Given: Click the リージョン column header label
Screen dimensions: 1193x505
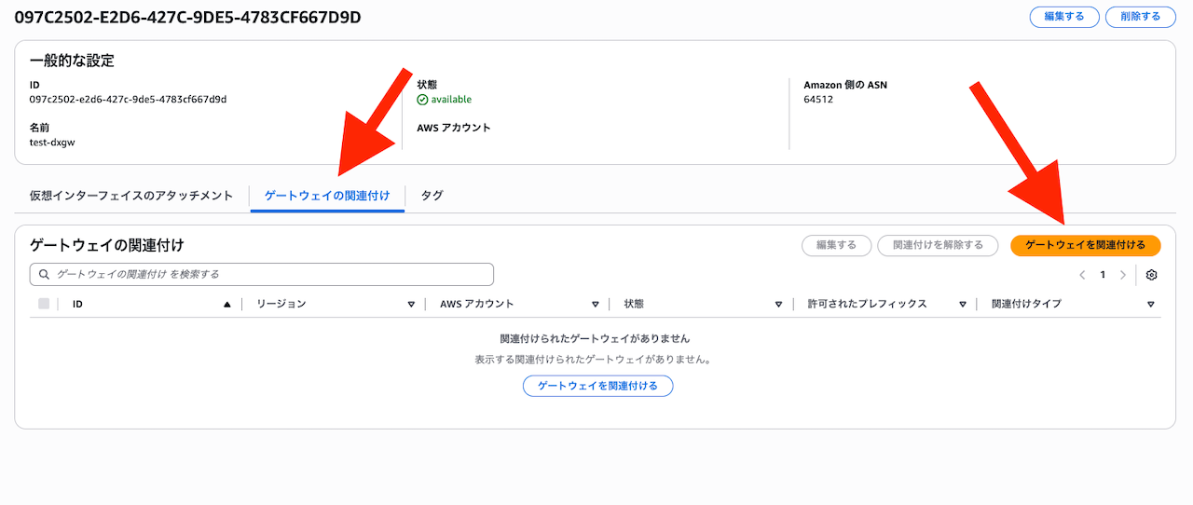Looking at the screenshot, I should coord(281,305).
